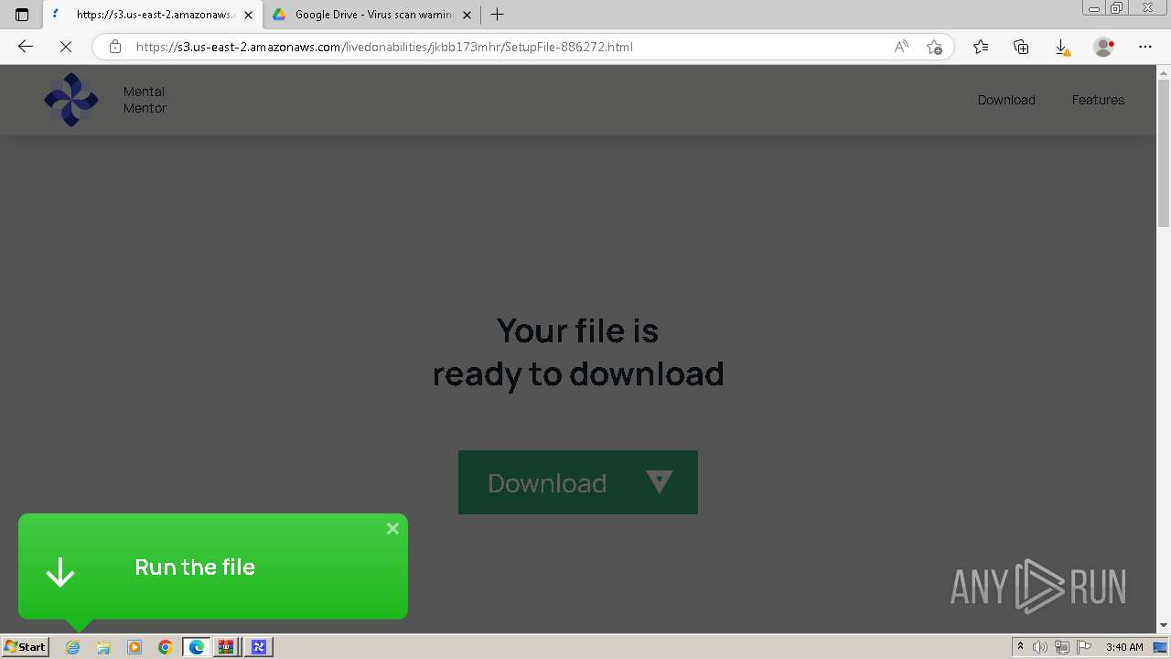The image size is (1171, 659).
Task: Close the Run the file popup
Action: point(392,528)
